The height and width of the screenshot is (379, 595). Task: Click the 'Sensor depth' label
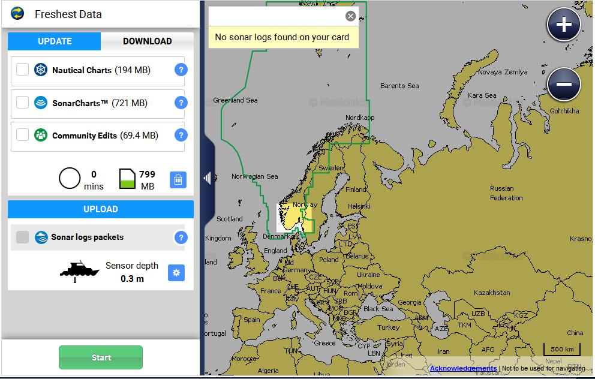click(132, 266)
